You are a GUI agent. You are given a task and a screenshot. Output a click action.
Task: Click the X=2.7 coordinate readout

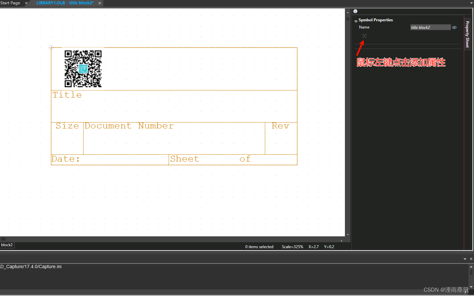point(313,247)
